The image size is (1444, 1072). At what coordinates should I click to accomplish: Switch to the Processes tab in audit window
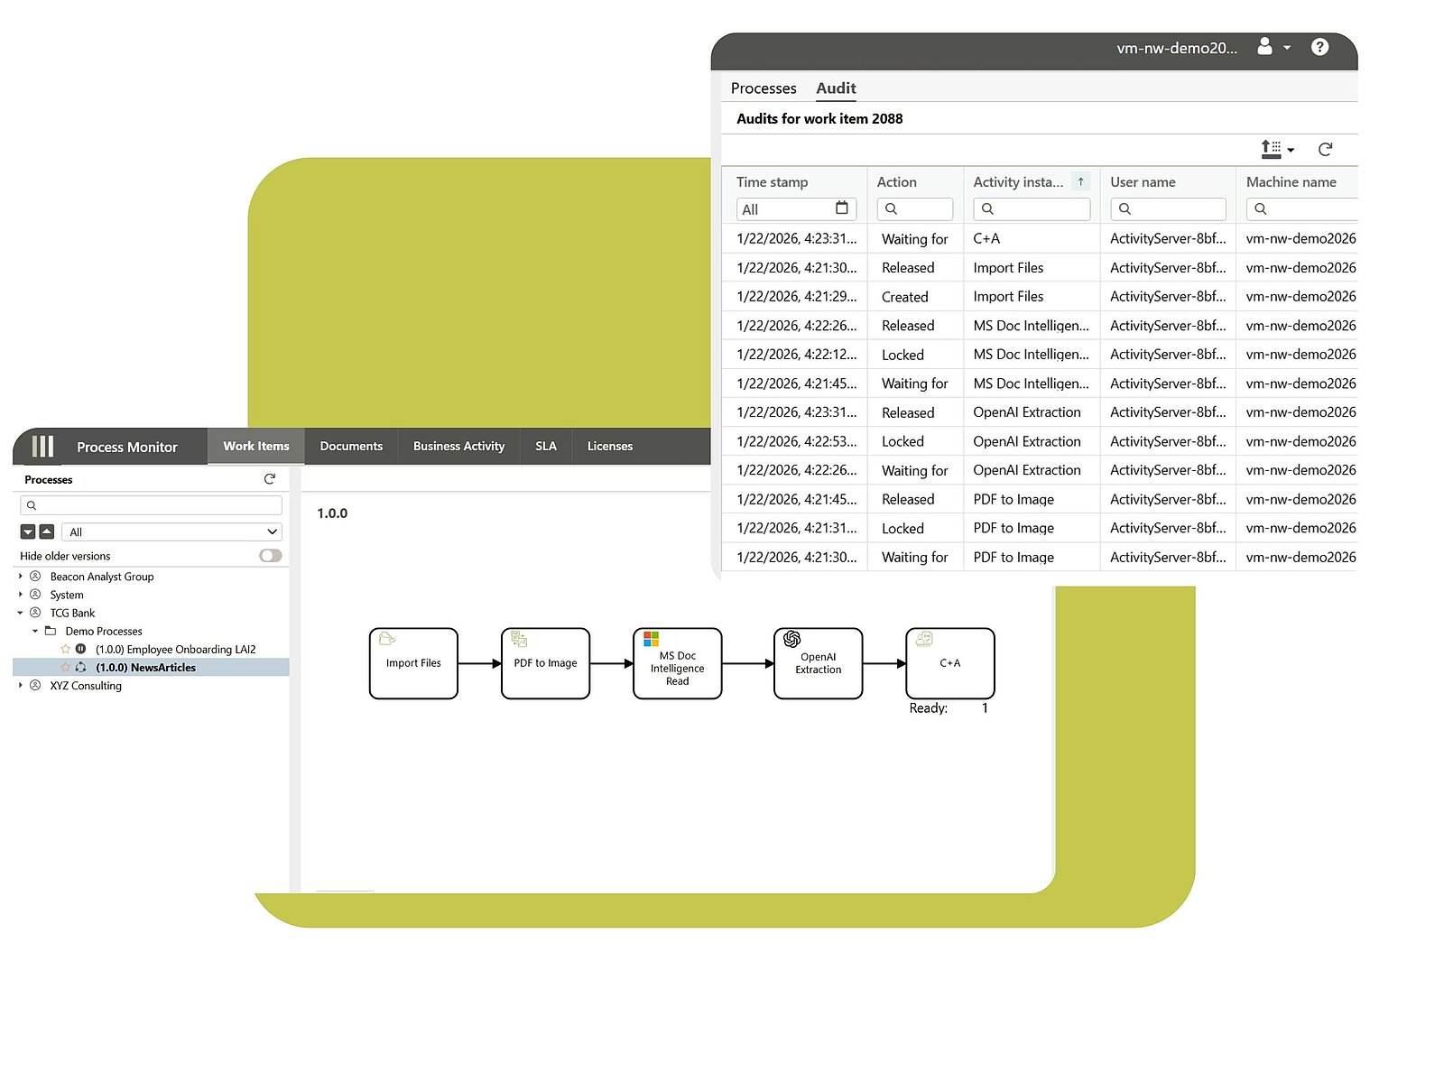[x=763, y=88]
